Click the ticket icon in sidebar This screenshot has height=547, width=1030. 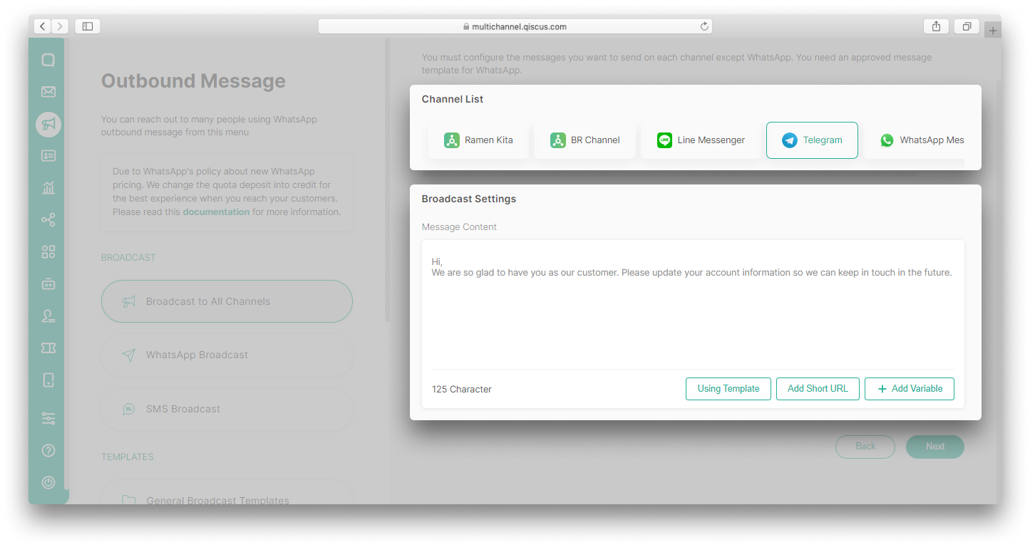(48, 348)
